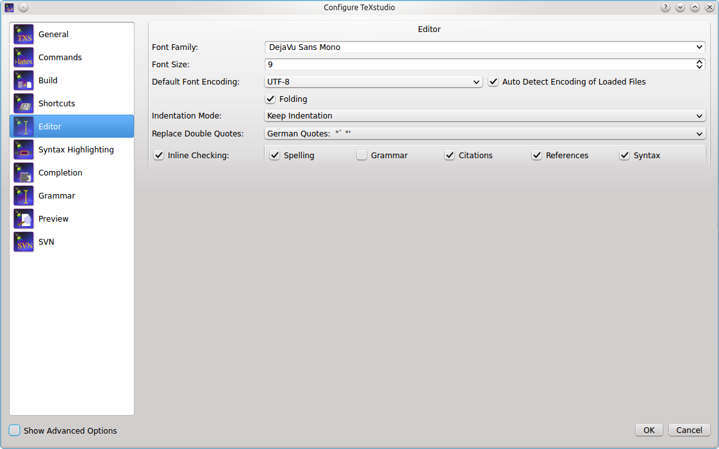Increase the font size with up arrow
This screenshot has height=449, width=719.
point(699,62)
